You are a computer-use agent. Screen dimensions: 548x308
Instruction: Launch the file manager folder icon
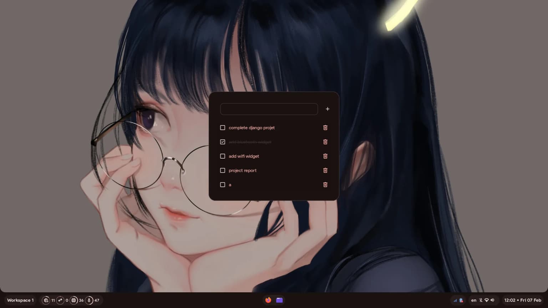[x=280, y=300]
